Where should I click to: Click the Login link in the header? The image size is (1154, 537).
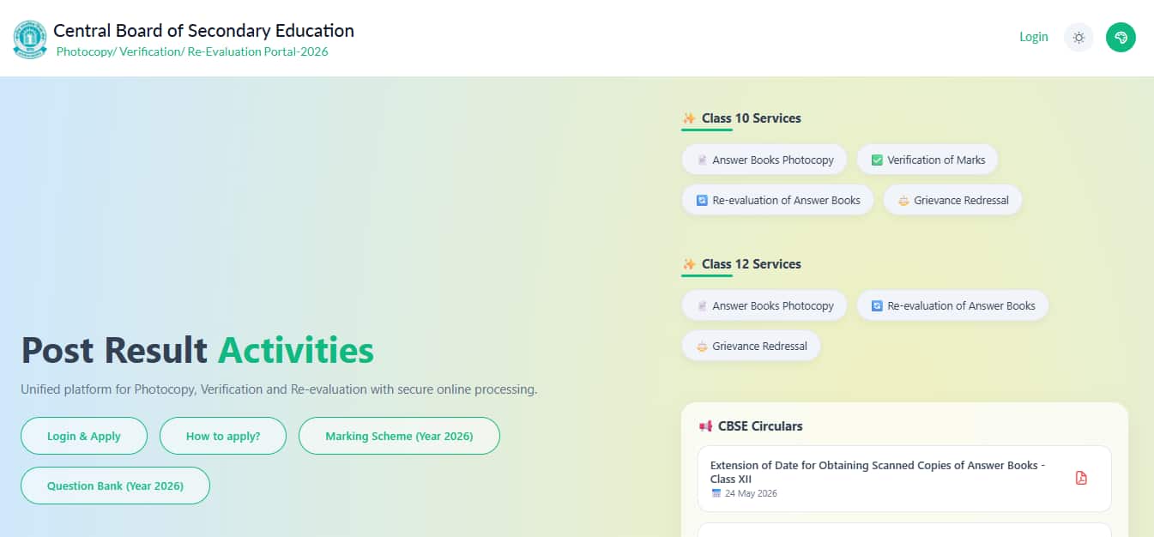click(x=1033, y=37)
